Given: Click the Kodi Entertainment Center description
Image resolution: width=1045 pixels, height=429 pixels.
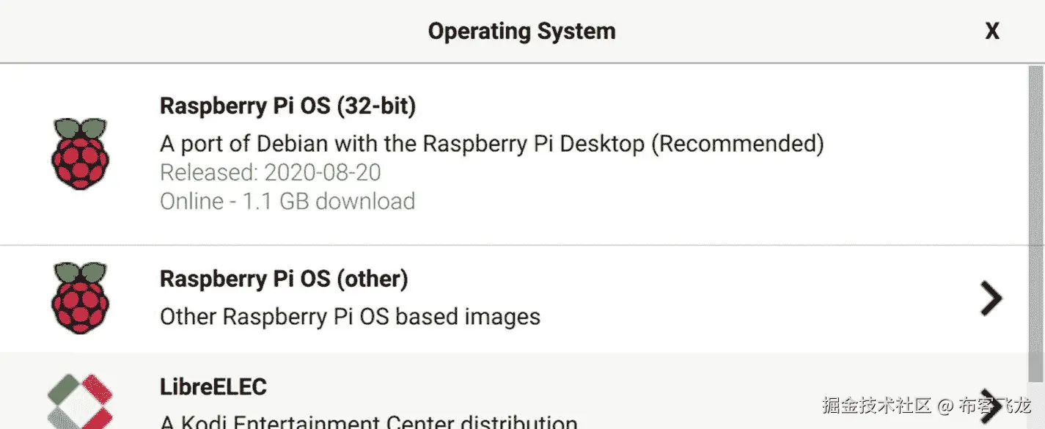Looking at the screenshot, I should (368, 422).
